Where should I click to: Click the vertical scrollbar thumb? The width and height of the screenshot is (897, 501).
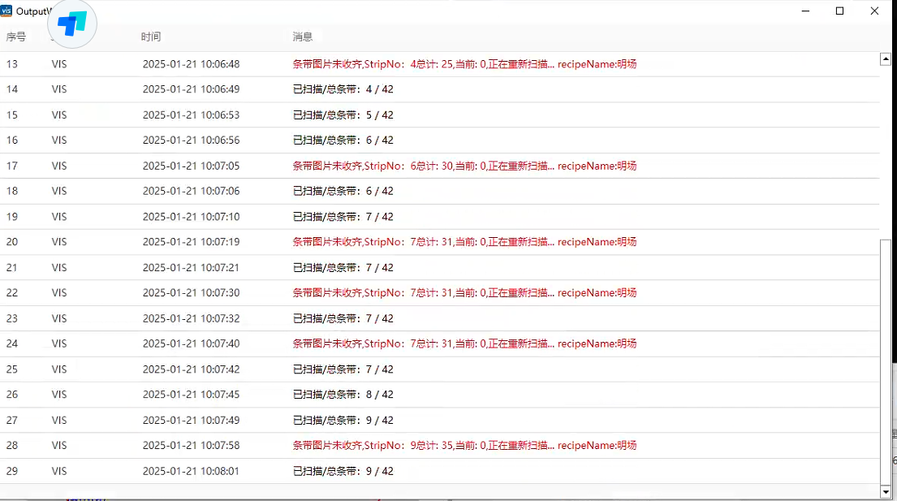886,361
